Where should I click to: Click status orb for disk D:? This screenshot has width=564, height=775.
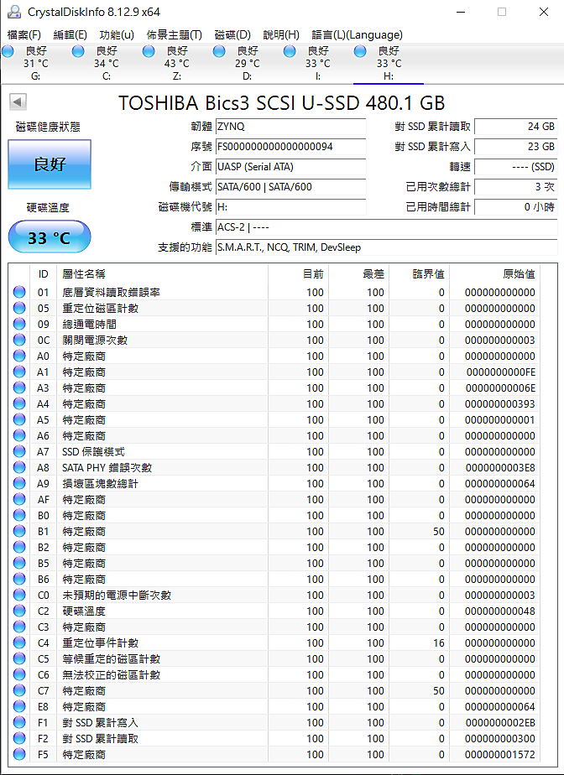tap(219, 51)
